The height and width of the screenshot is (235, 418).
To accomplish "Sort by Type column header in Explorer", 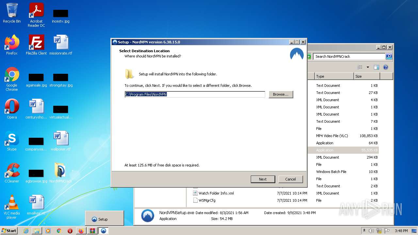I will click(x=334, y=76).
